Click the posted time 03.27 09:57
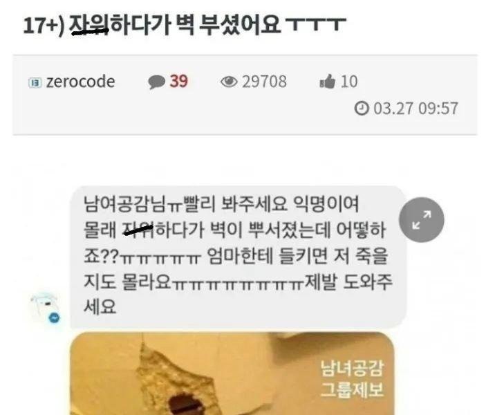This screenshot has width=495, height=415. [415, 109]
